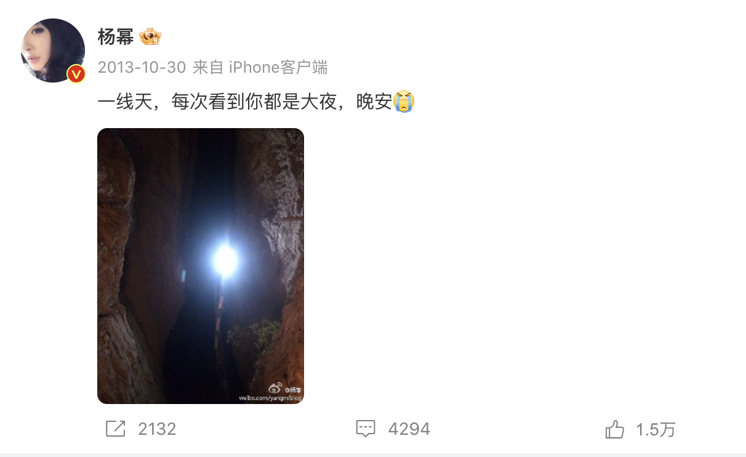This screenshot has width=746, height=457.
Task: Toggle the thumbs-up like icon
Action: [615, 429]
